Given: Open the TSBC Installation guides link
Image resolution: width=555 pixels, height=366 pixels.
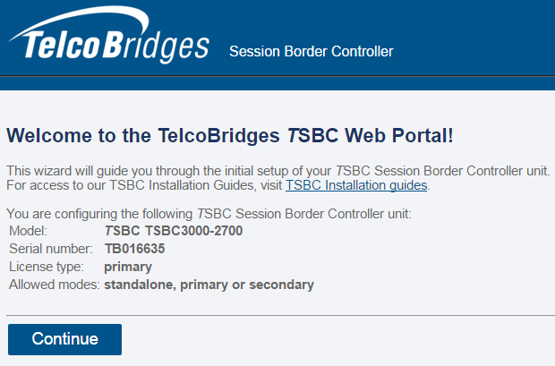Looking at the screenshot, I should coord(356,186).
